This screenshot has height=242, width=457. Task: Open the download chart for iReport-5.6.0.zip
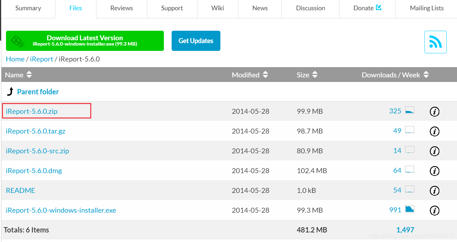[x=410, y=110]
